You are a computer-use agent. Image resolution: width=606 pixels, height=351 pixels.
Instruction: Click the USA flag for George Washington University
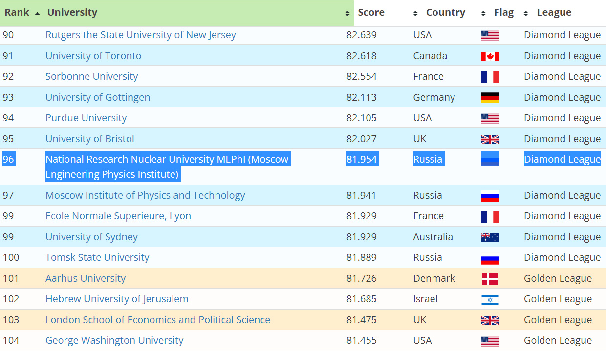[490, 341]
